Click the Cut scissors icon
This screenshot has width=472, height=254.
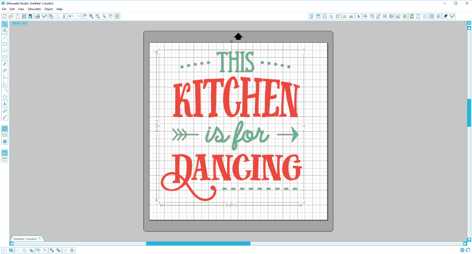64,16
